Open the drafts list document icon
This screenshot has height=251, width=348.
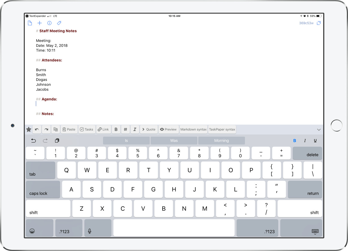(30, 23)
